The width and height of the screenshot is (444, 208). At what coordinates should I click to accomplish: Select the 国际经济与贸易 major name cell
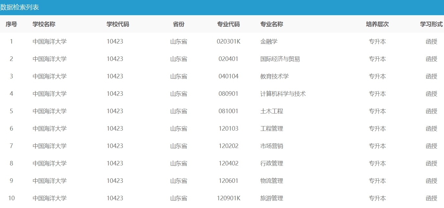[280, 59]
